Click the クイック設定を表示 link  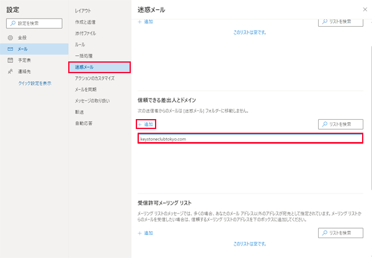click(x=35, y=83)
